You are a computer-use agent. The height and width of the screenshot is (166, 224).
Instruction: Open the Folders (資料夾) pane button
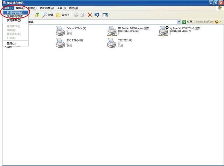click(x=63, y=15)
